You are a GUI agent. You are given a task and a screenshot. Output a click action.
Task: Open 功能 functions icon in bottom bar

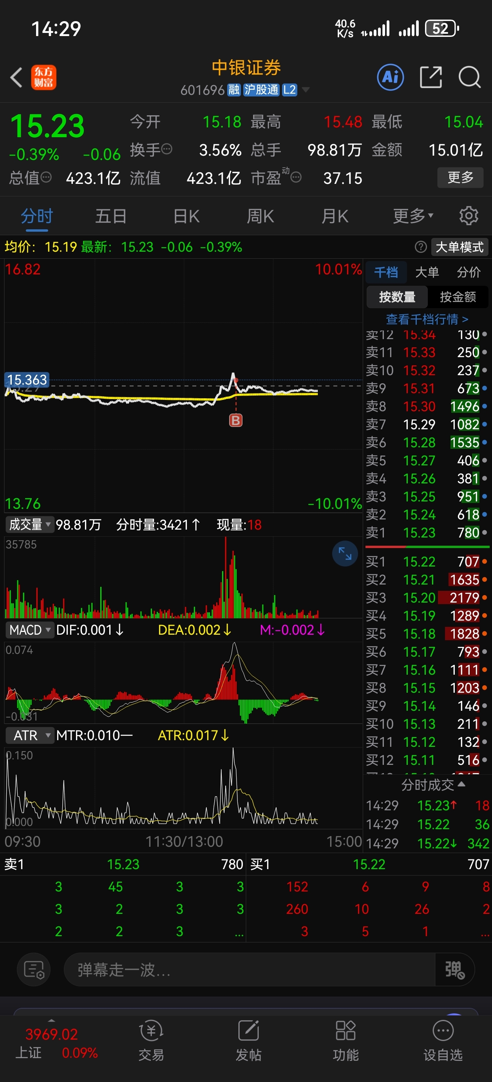[x=345, y=1040]
